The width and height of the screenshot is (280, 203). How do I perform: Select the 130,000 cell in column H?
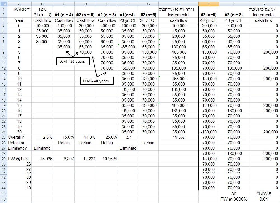[x=178, y=47]
